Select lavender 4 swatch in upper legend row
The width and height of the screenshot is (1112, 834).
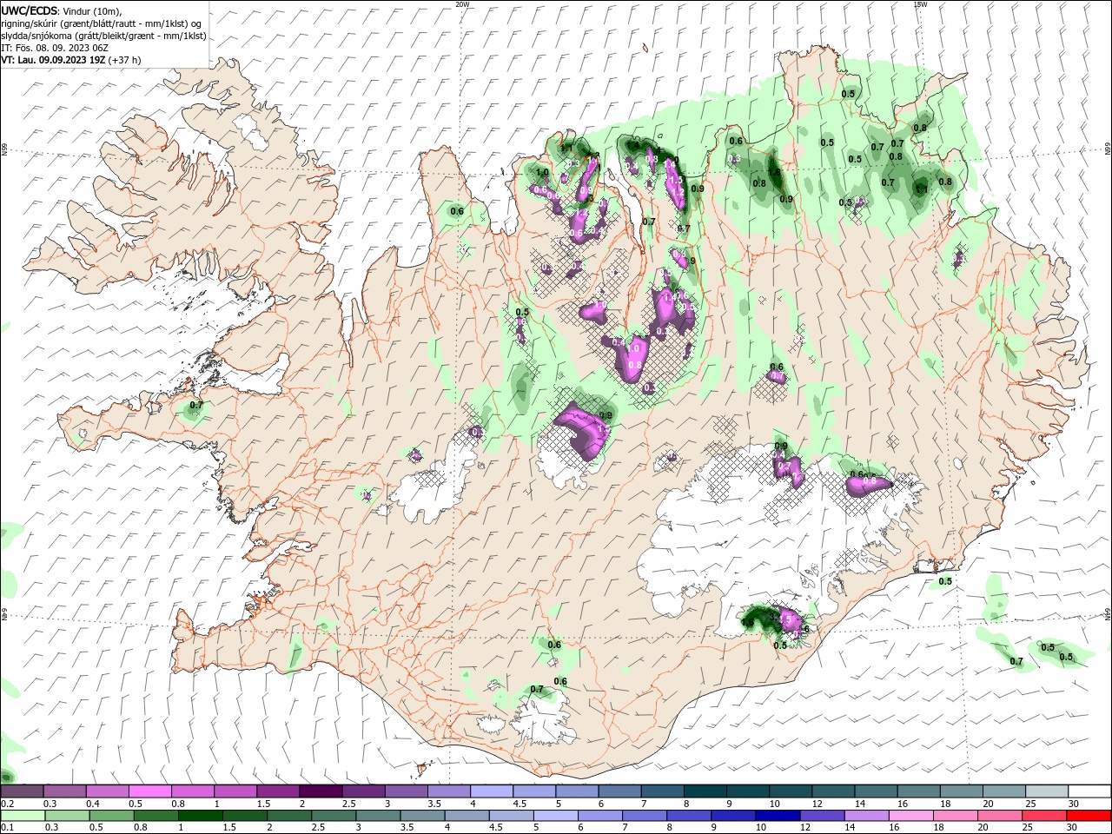[x=491, y=791]
